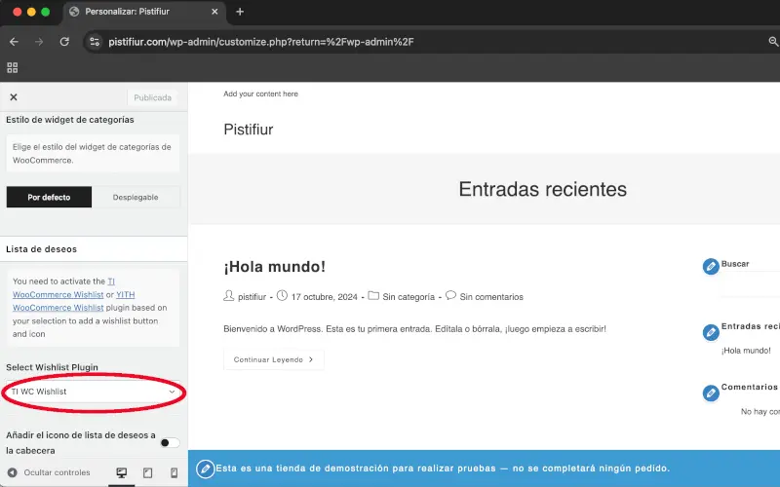Click the ¡Hola mundo! sidebar recent entry
The height and width of the screenshot is (487, 780).
point(746,351)
